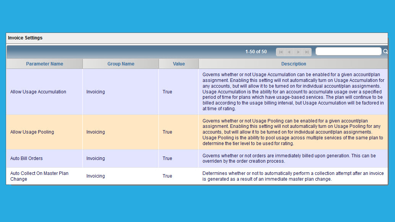Sort by Description column header
The image size is (395, 222).
[x=294, y=64]
